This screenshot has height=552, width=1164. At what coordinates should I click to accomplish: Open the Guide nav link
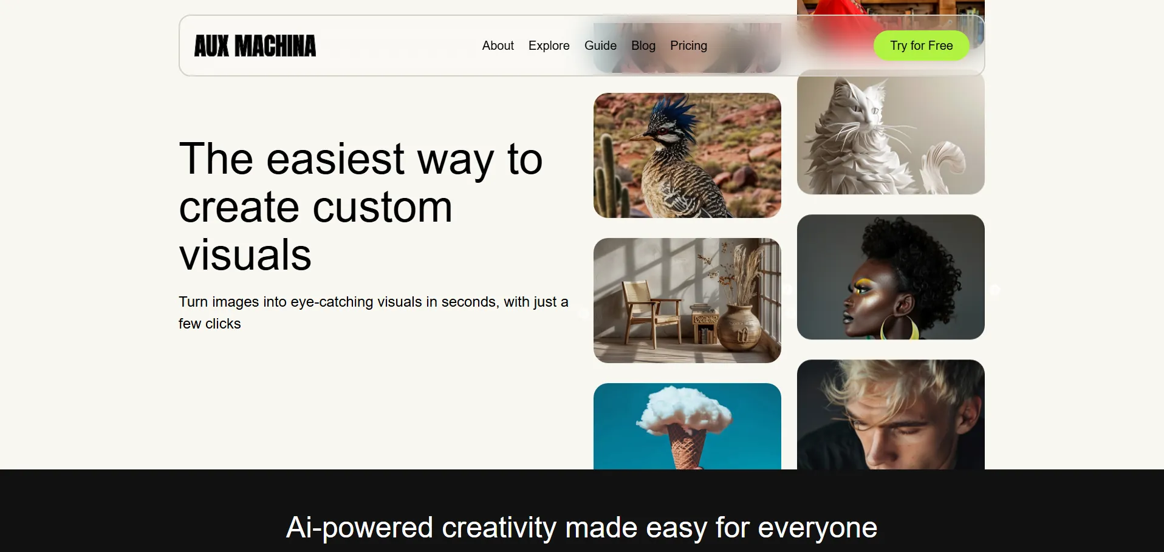[x=600, y=46]
